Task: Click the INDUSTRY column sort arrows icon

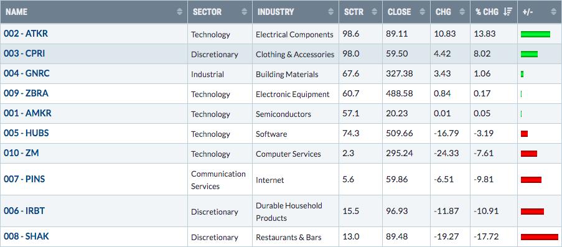Action: pos(331,12)
